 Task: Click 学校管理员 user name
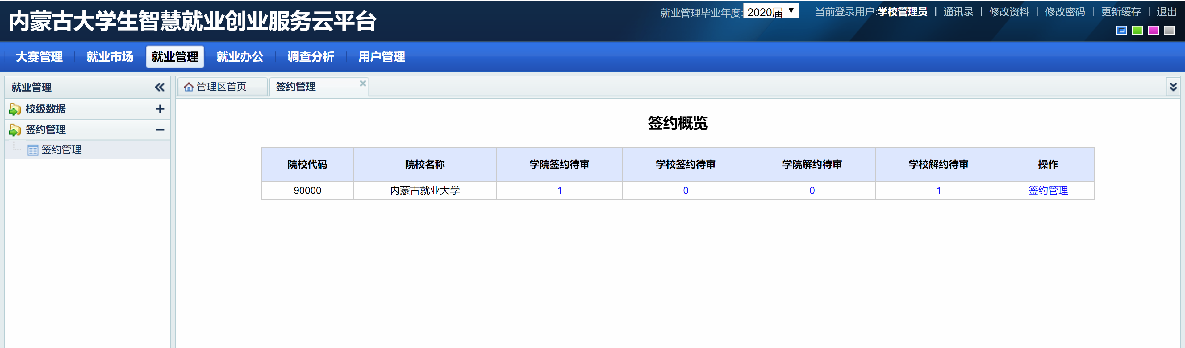point(902,12)
